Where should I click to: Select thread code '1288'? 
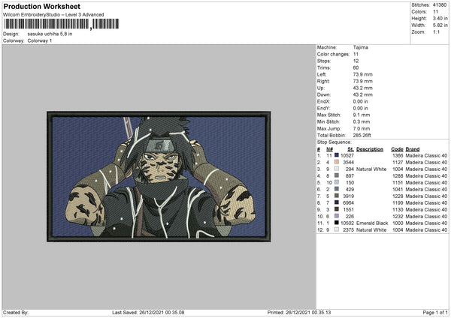click(x=398, y=175)
